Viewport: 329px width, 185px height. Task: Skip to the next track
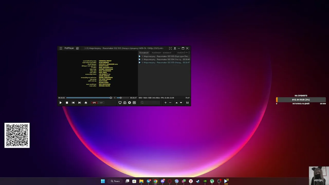pyautogui.click(x=79, y=103)
